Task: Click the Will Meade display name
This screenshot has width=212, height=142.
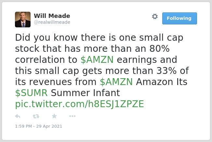Action: tap(52, 16)
